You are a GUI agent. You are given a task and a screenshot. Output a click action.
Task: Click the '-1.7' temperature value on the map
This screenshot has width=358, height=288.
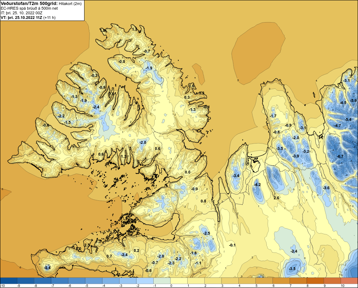[x=273, y=116]
